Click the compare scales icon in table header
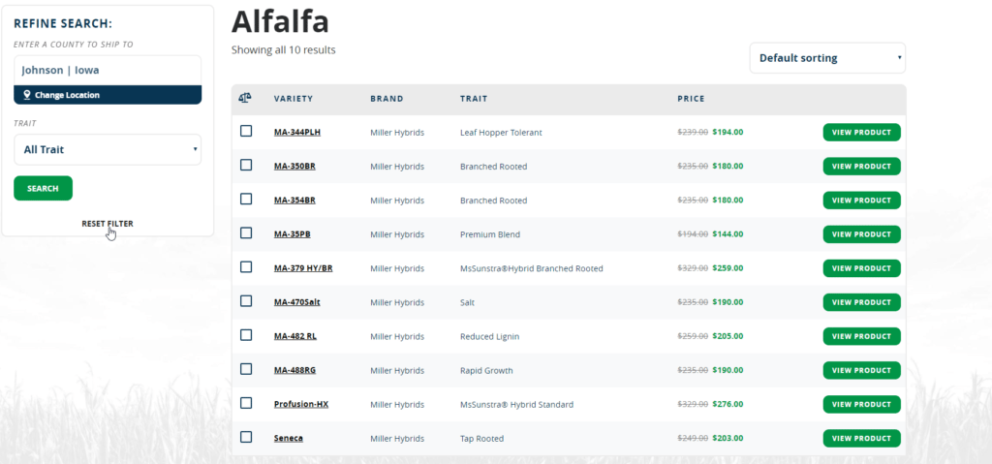This screenshot has width=992, height=464. point(245,98)
